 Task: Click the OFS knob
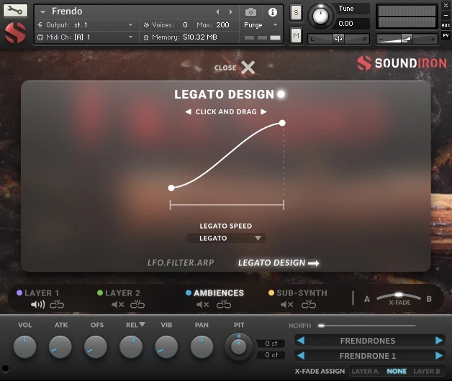(96, 346)
